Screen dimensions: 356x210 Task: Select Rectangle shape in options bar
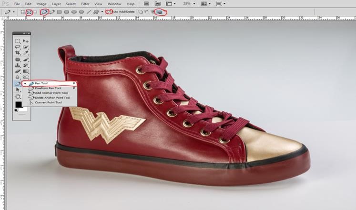(59, 12)
